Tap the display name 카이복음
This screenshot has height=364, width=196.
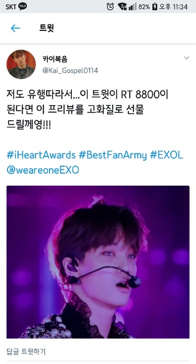(x=55, y=60)
